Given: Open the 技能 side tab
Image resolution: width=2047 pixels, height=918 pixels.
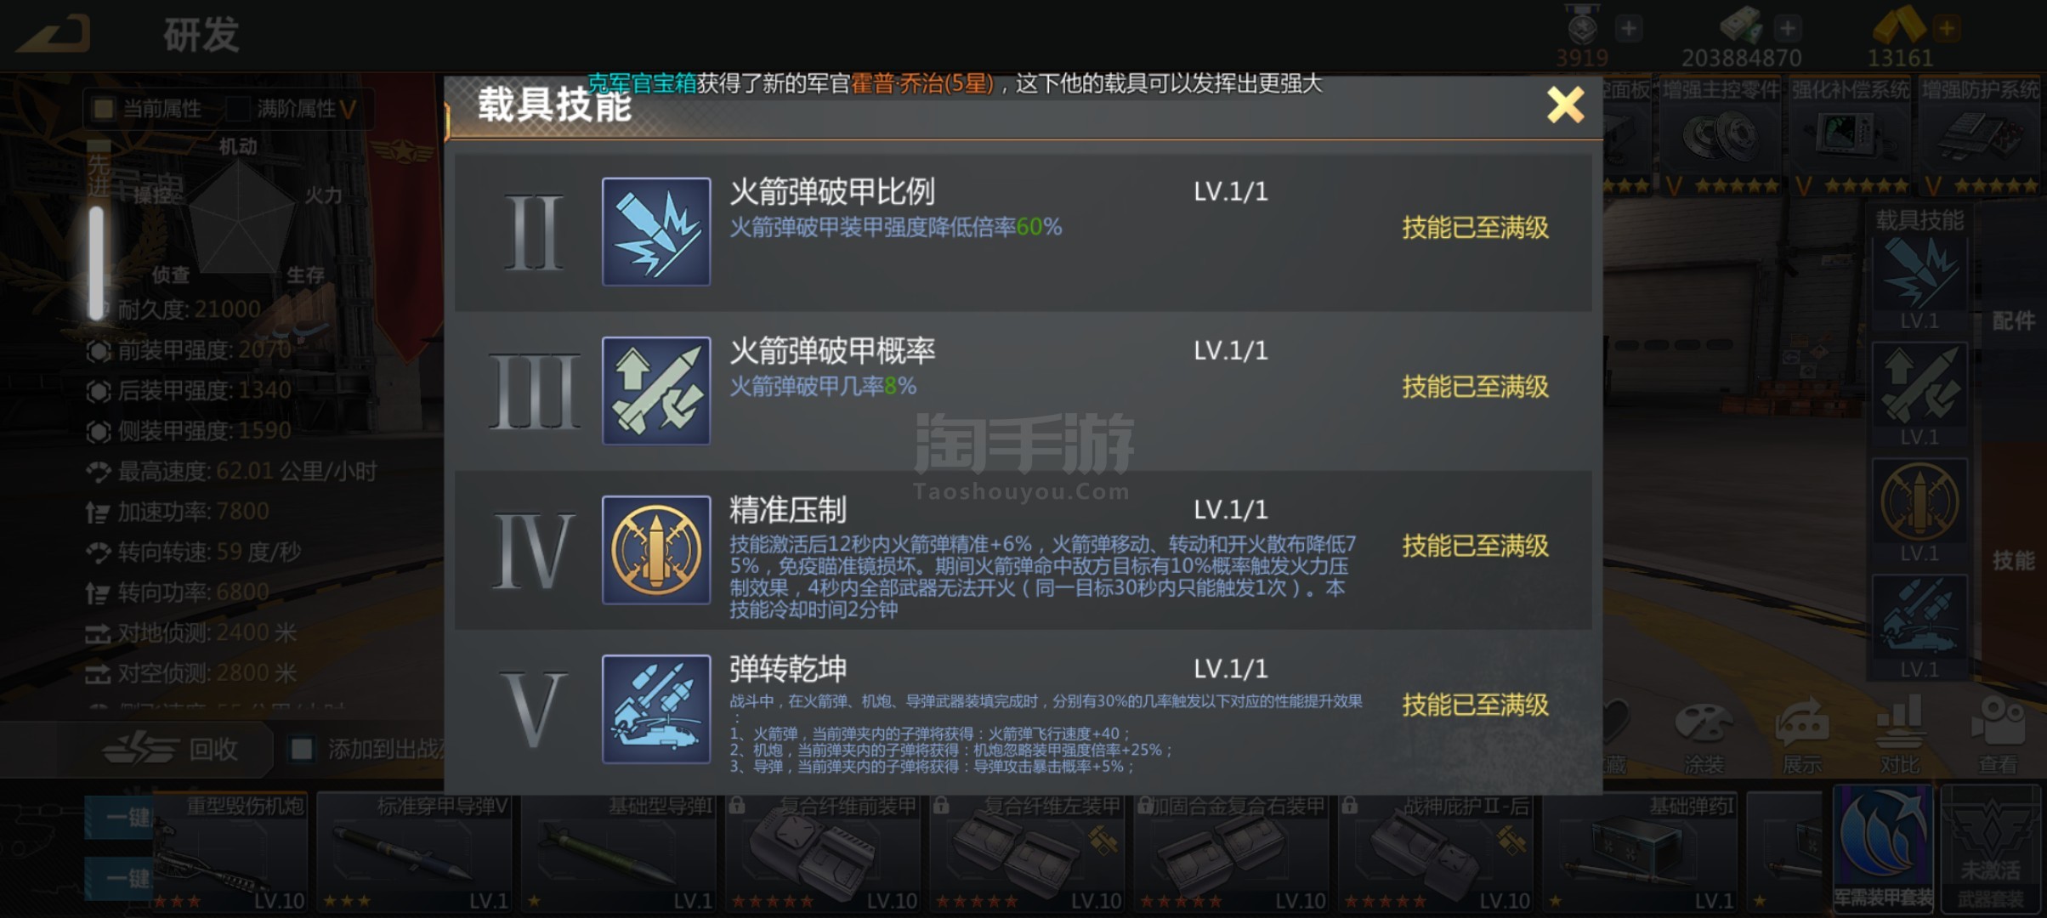Looking at the screenshot, I should point(2013,560).
